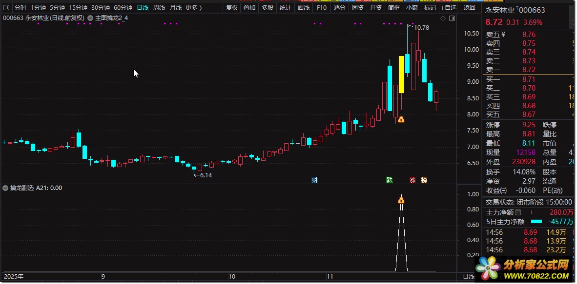Click the red 涨 event marker
577x284 pixels.
pos(412,180)
